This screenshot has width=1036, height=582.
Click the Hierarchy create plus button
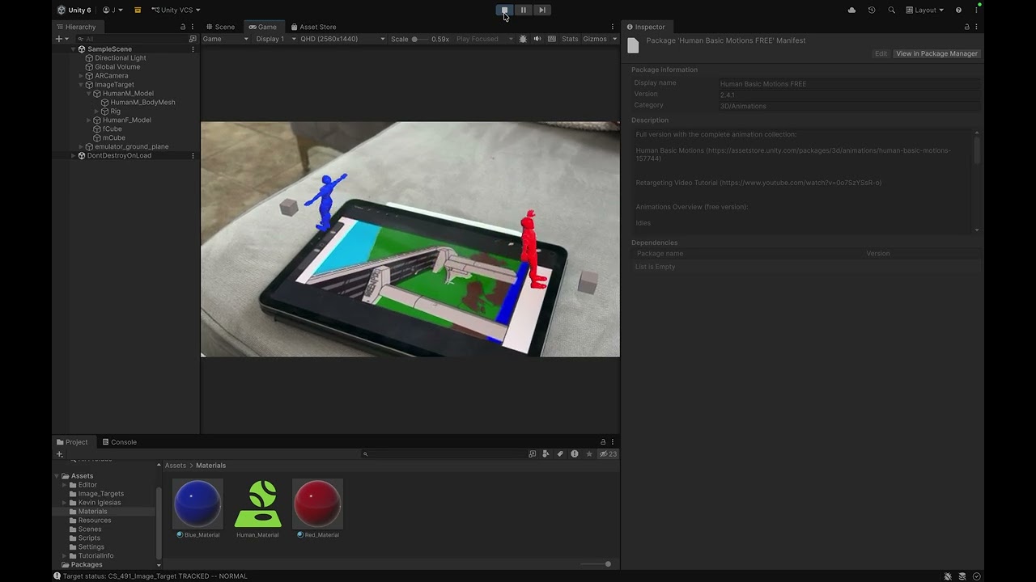(x=62, y=39)
